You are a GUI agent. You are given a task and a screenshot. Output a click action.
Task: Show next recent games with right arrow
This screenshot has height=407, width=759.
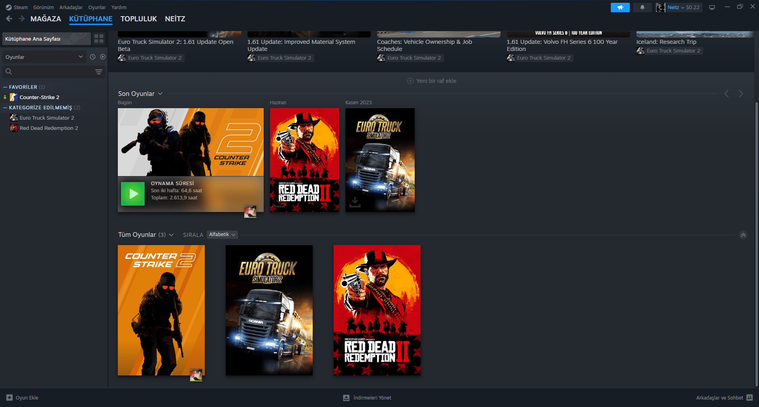741,94
